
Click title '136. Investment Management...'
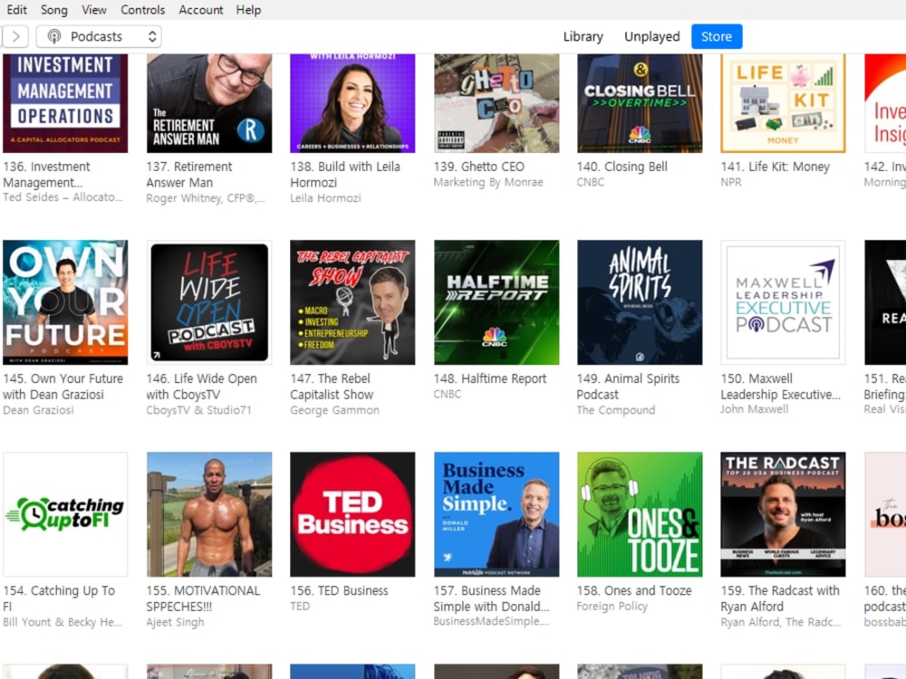[x=47, y=175]
